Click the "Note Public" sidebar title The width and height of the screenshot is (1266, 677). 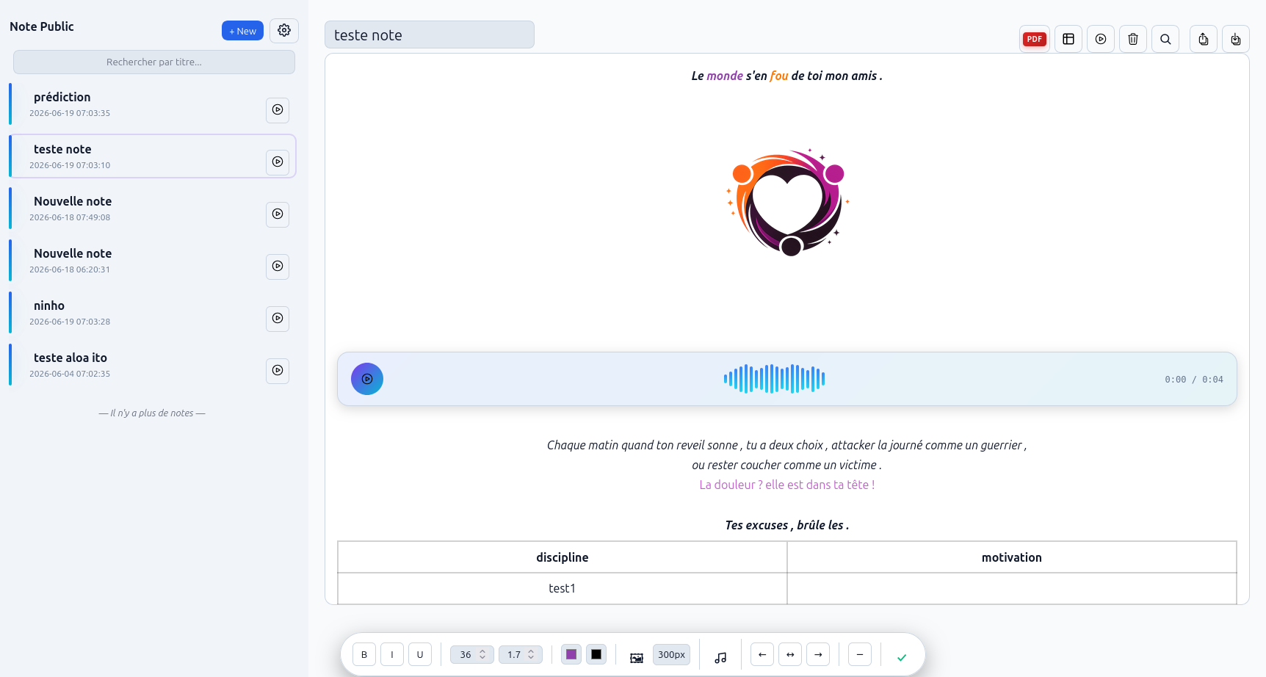click(x=42, y=26)
